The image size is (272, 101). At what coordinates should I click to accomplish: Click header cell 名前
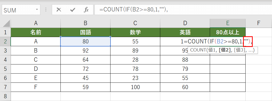[36, 32]
